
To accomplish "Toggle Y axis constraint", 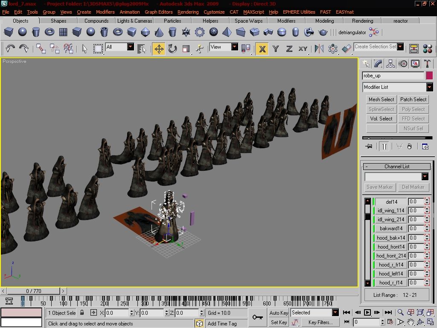I will (276, 49).
